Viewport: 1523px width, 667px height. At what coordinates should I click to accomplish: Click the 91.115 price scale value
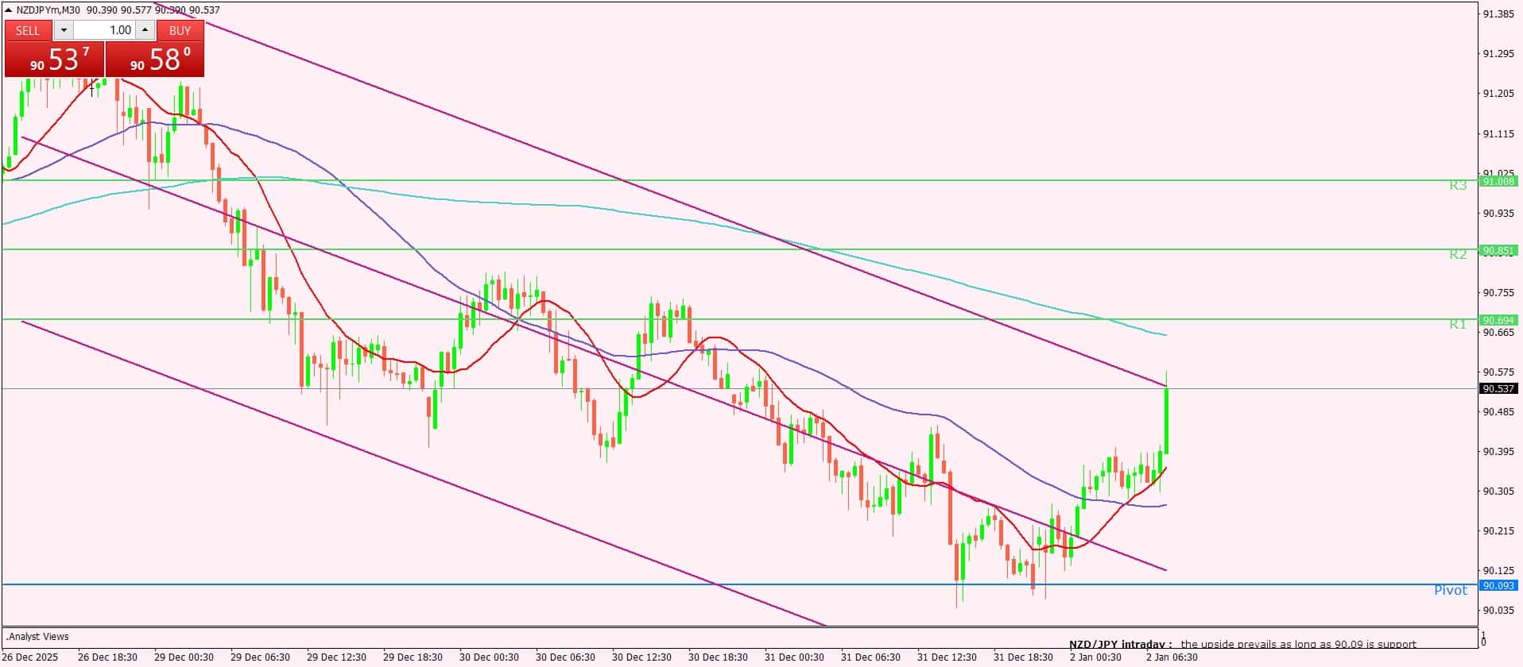[1498, 133]
